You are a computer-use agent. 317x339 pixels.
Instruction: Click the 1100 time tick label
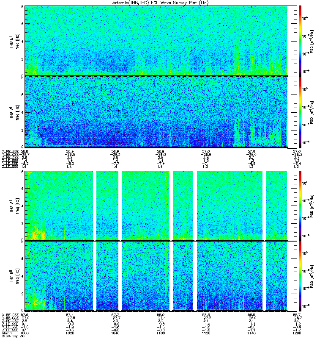161,333
